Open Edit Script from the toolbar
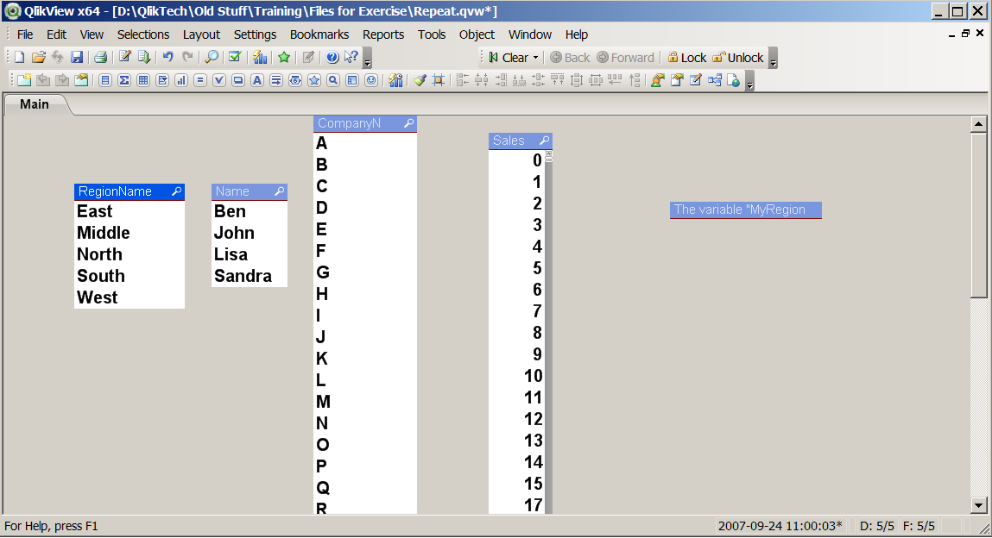 click(x=124, y=58)
